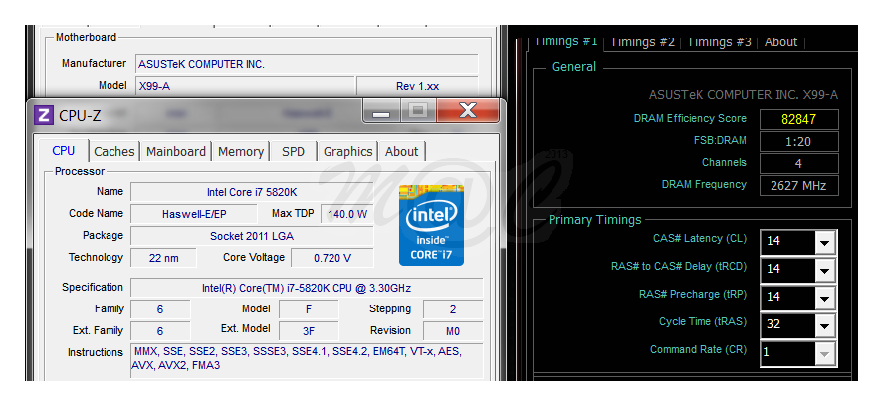
Task: Click the CPU-Z purple Z title icon
Action: click(x=44, y=115)
